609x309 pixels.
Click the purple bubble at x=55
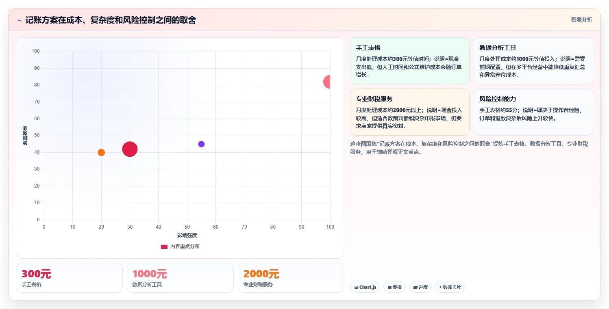pyautogui.click(x=201, y=144)
